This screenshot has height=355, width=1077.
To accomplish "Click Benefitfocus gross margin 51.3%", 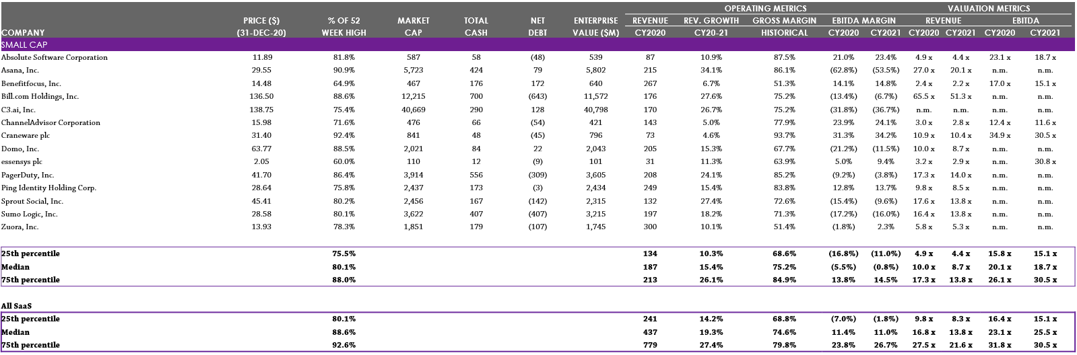I will click(x=785, y=84).
